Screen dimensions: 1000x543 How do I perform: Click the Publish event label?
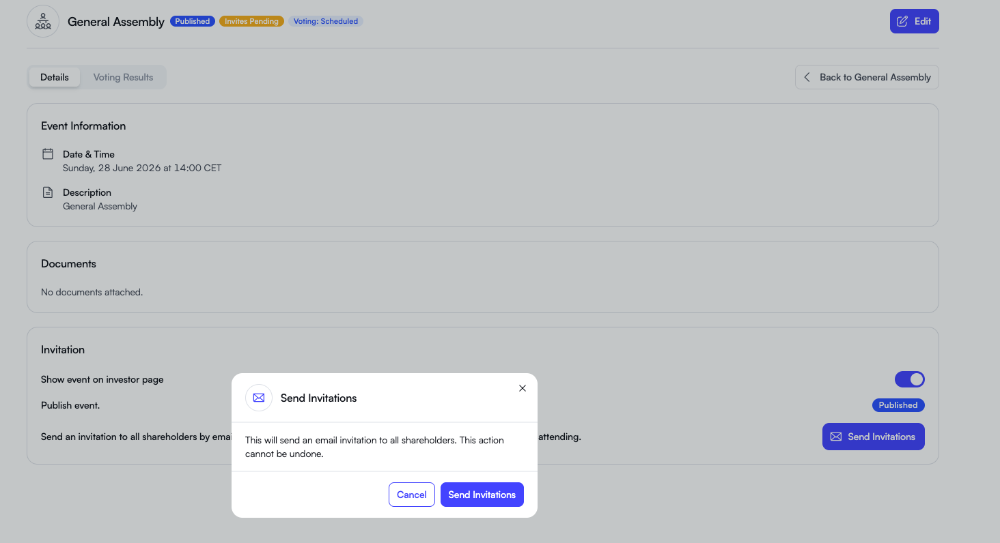pos(70,405)
